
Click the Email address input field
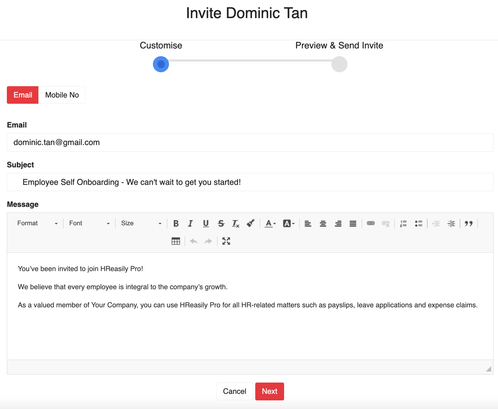(250, 142)
